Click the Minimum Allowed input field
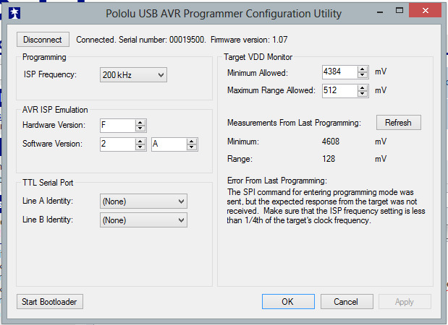Viewport: 448px width, 325px height. point(338,72)
